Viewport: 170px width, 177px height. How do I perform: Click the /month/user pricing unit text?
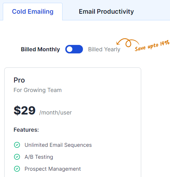pos(55,112)
